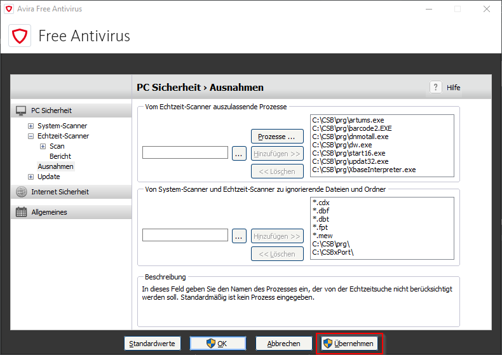Apply settings with Übernehmen button
Image resolution: width=502 pixels, height=355 pixels.
(349, 344)
